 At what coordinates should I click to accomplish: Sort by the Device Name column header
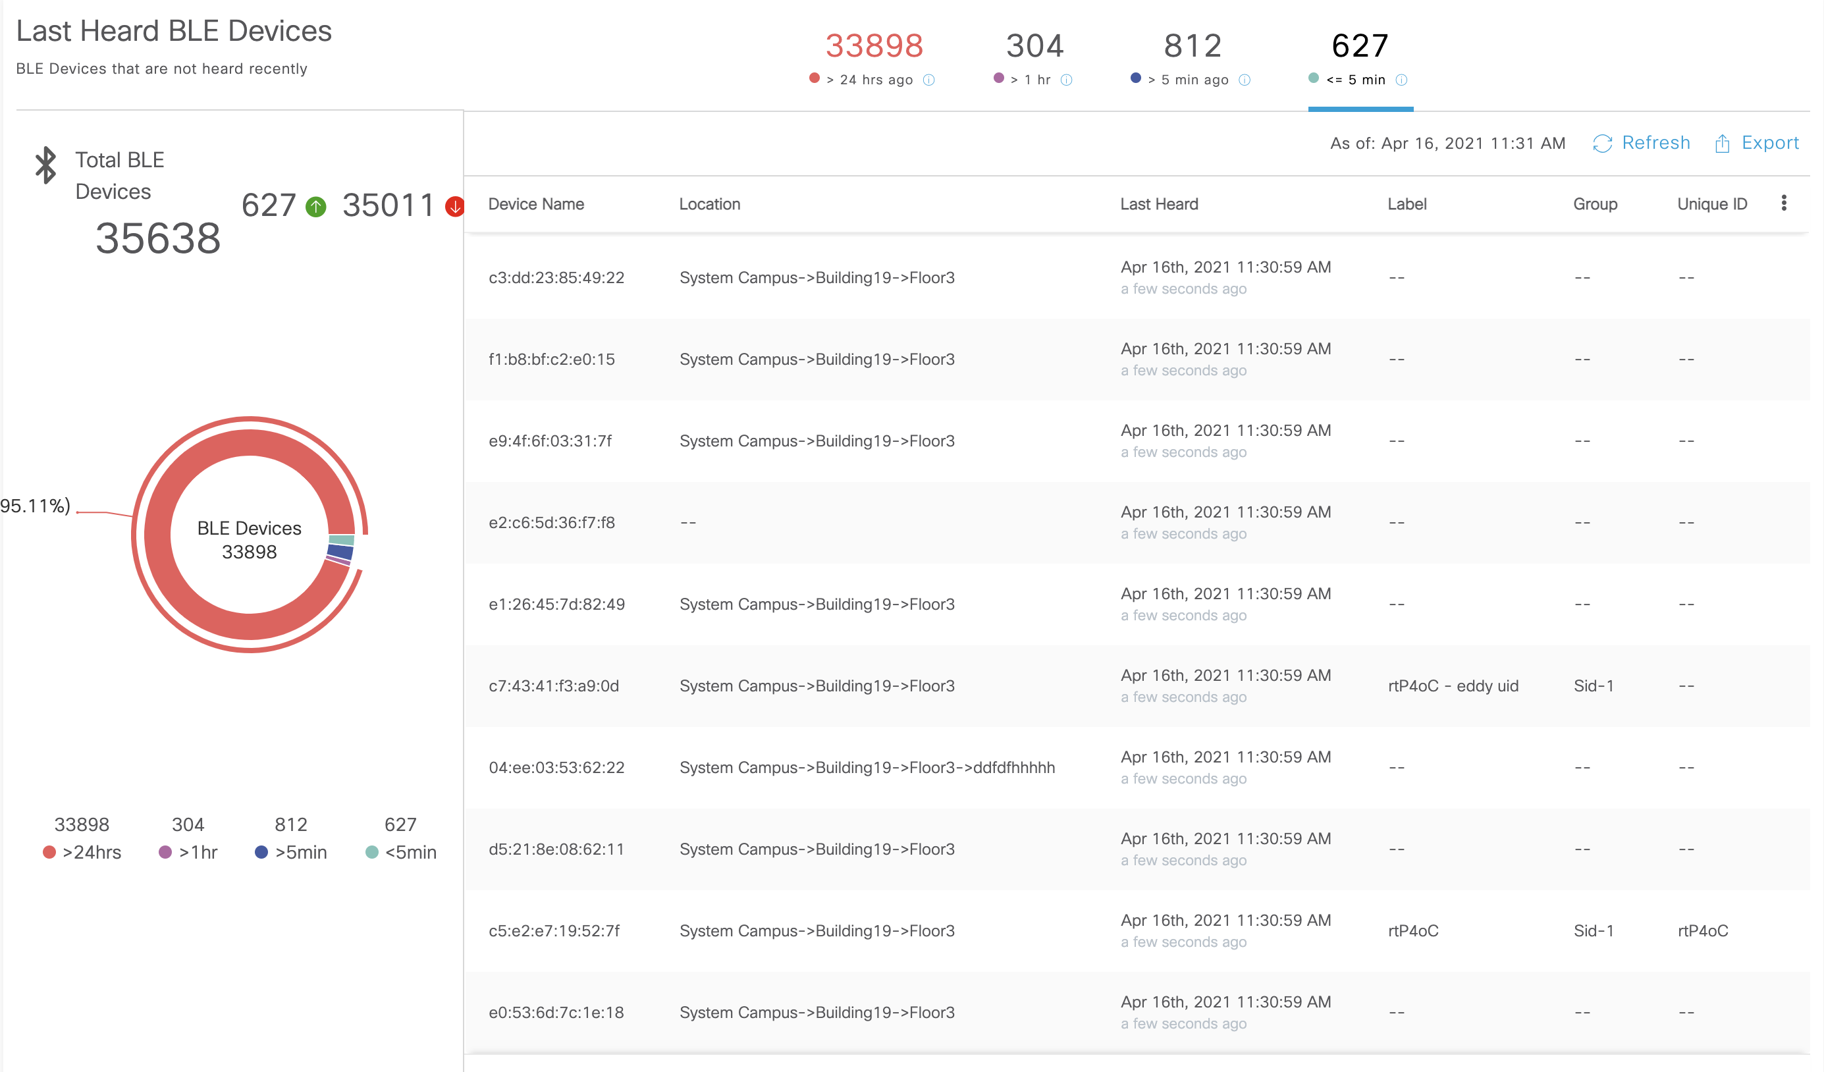click(535, 204)
